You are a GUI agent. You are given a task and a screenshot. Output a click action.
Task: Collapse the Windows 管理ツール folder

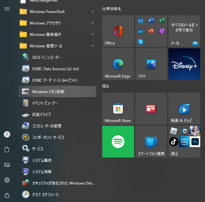coord(57,46)
